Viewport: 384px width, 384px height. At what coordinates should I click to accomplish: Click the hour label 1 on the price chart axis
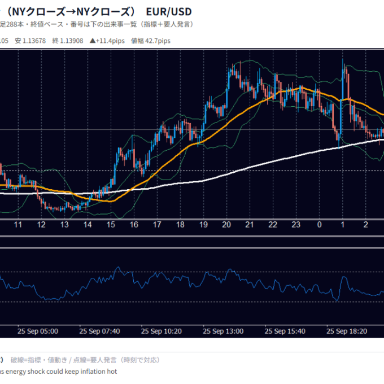pyautogui.click(x=343, y=225)
